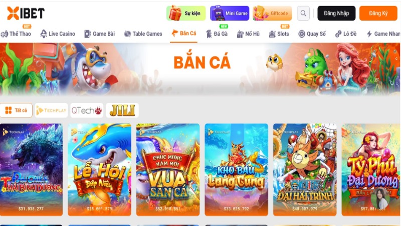401x226 pixels.
Task: Select Table Games in navigation
Action: [x=143, y=34]
